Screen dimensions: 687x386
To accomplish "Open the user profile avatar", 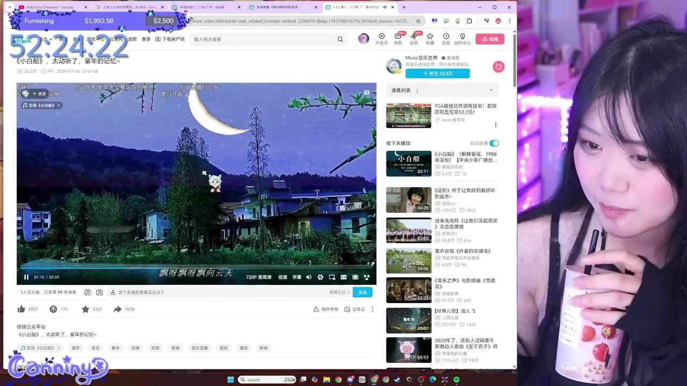I will [363, 39].
